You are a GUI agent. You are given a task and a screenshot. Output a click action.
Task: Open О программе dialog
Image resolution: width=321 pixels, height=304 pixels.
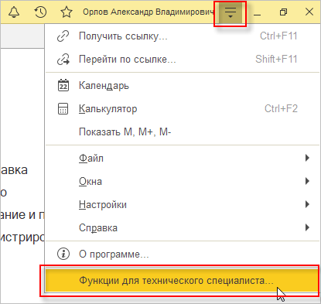(183, 254)
